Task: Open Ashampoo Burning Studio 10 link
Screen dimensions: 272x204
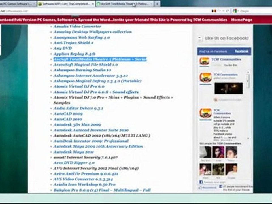Action: tap(82, 70)
